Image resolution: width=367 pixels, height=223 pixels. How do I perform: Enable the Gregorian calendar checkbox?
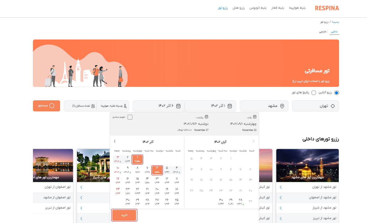130,117
